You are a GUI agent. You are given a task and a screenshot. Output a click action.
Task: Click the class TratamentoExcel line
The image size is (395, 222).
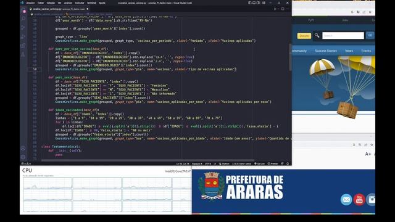(60, 146)
